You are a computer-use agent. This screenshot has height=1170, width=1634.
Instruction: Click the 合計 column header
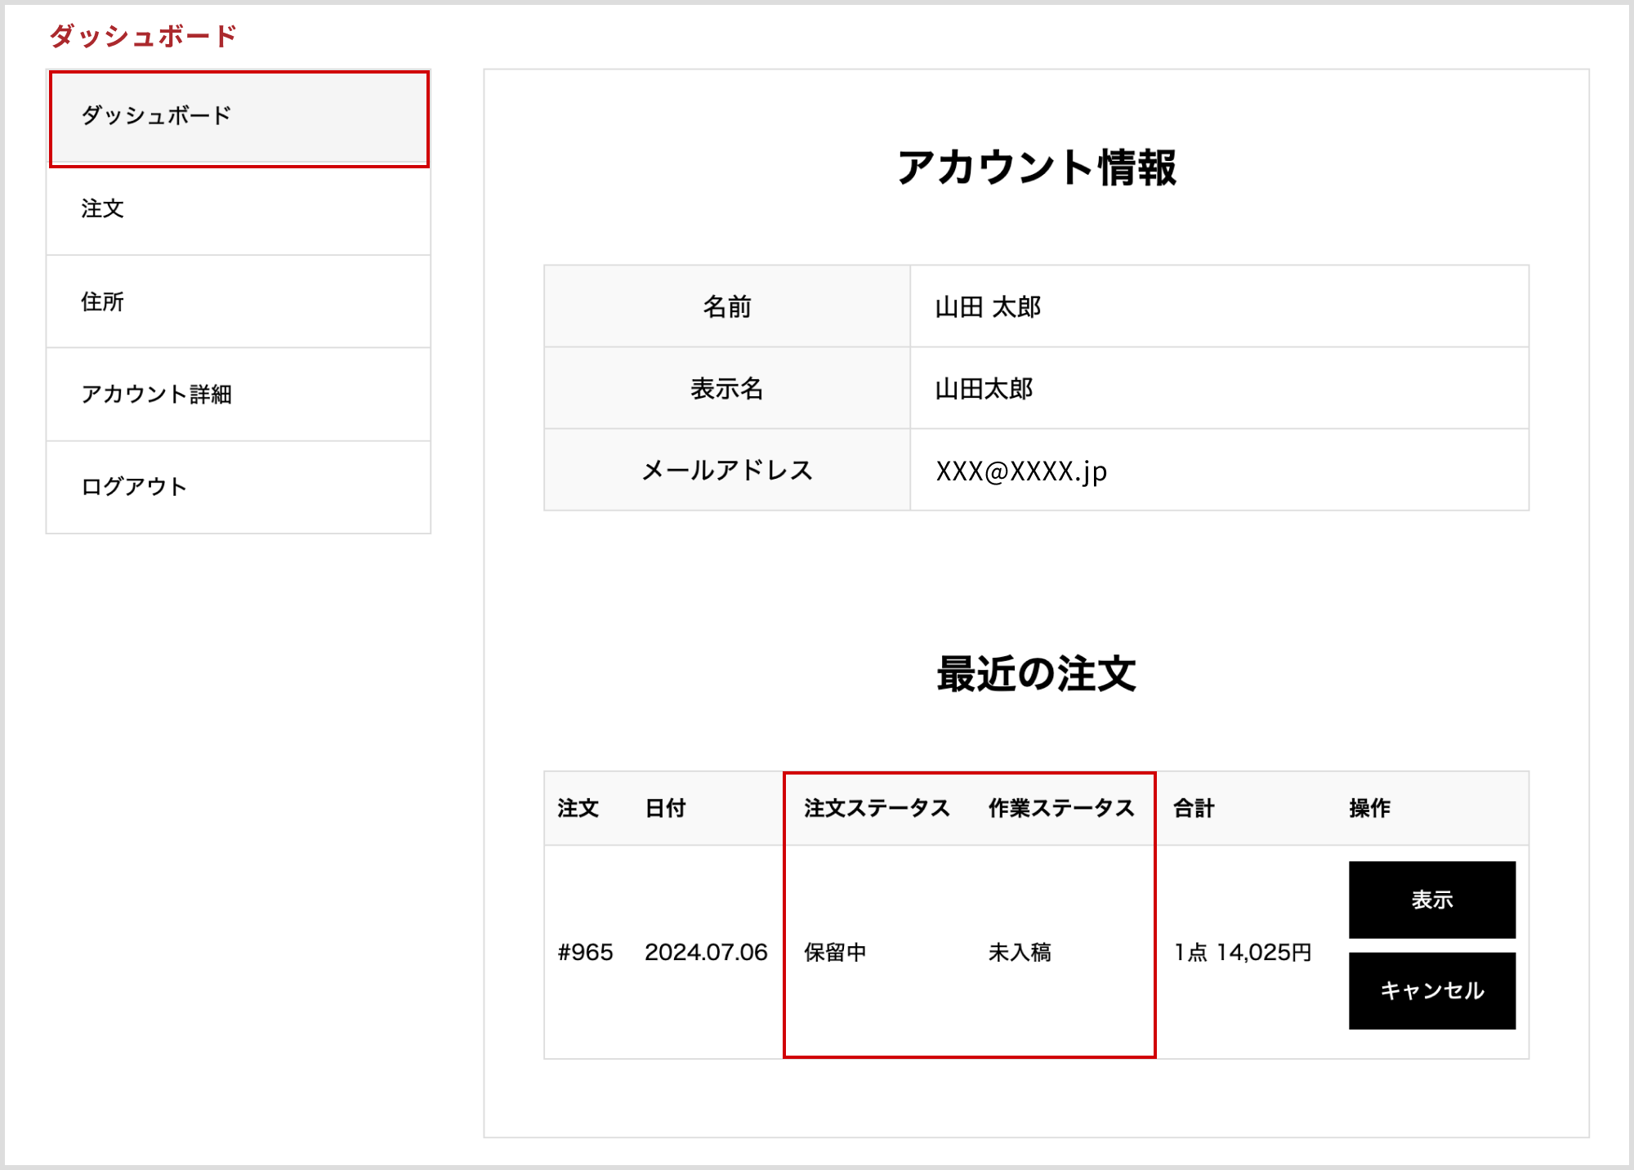tap(1194, 808)
